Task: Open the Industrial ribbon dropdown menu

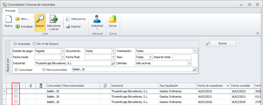Action: coord(97,29)
